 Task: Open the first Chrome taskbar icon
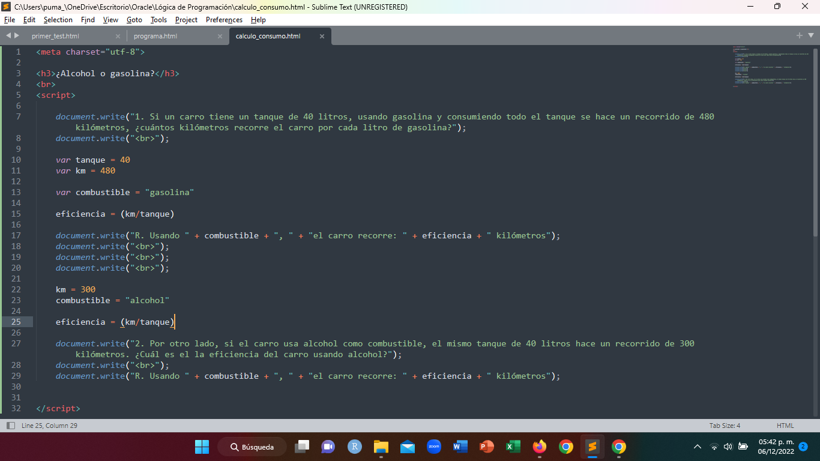(566, 447)
